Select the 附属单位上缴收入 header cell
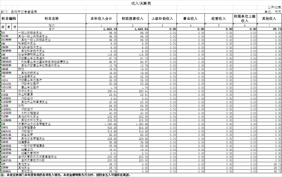 [x=245, y=19]
